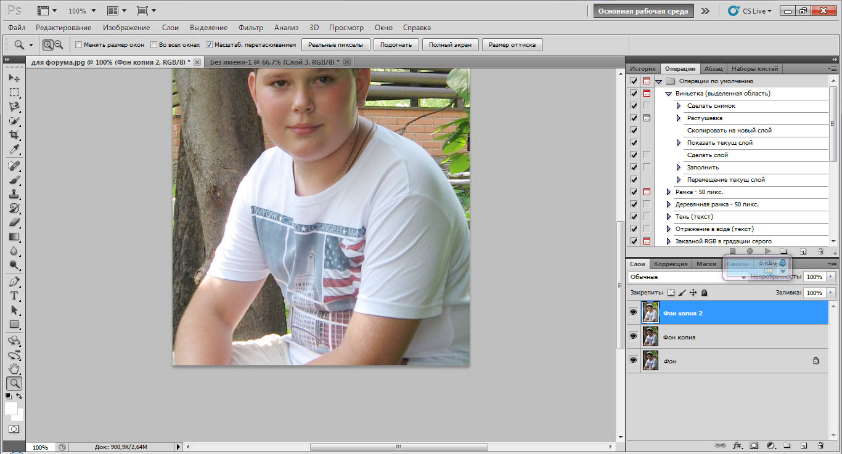Open the blend mode dropdown Обычные
The image size is (842, 454).
point(687,277)
